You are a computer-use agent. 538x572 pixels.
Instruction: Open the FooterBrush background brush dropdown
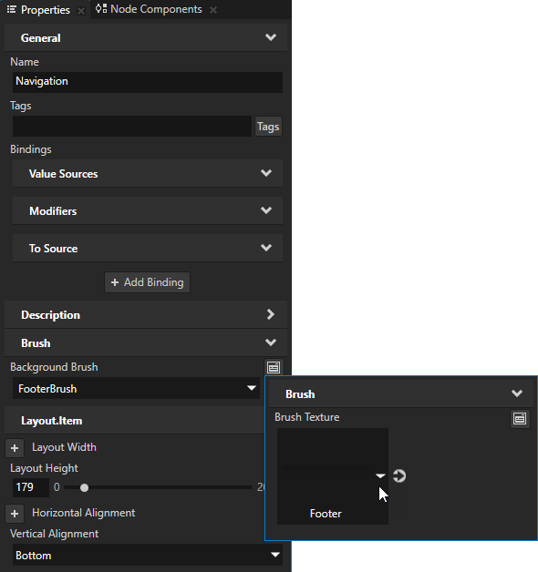coord(136,388)
